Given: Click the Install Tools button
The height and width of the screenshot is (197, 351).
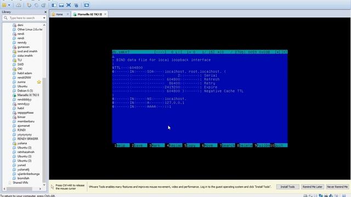Looking at the screenshot, I should (x=287, y=187).
